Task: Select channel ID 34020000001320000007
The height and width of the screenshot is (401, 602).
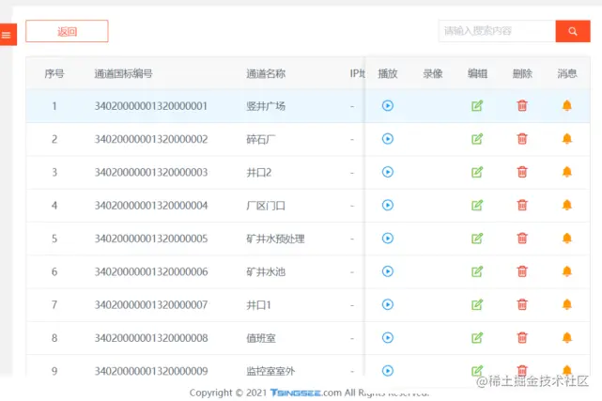Action: (151, 305)
